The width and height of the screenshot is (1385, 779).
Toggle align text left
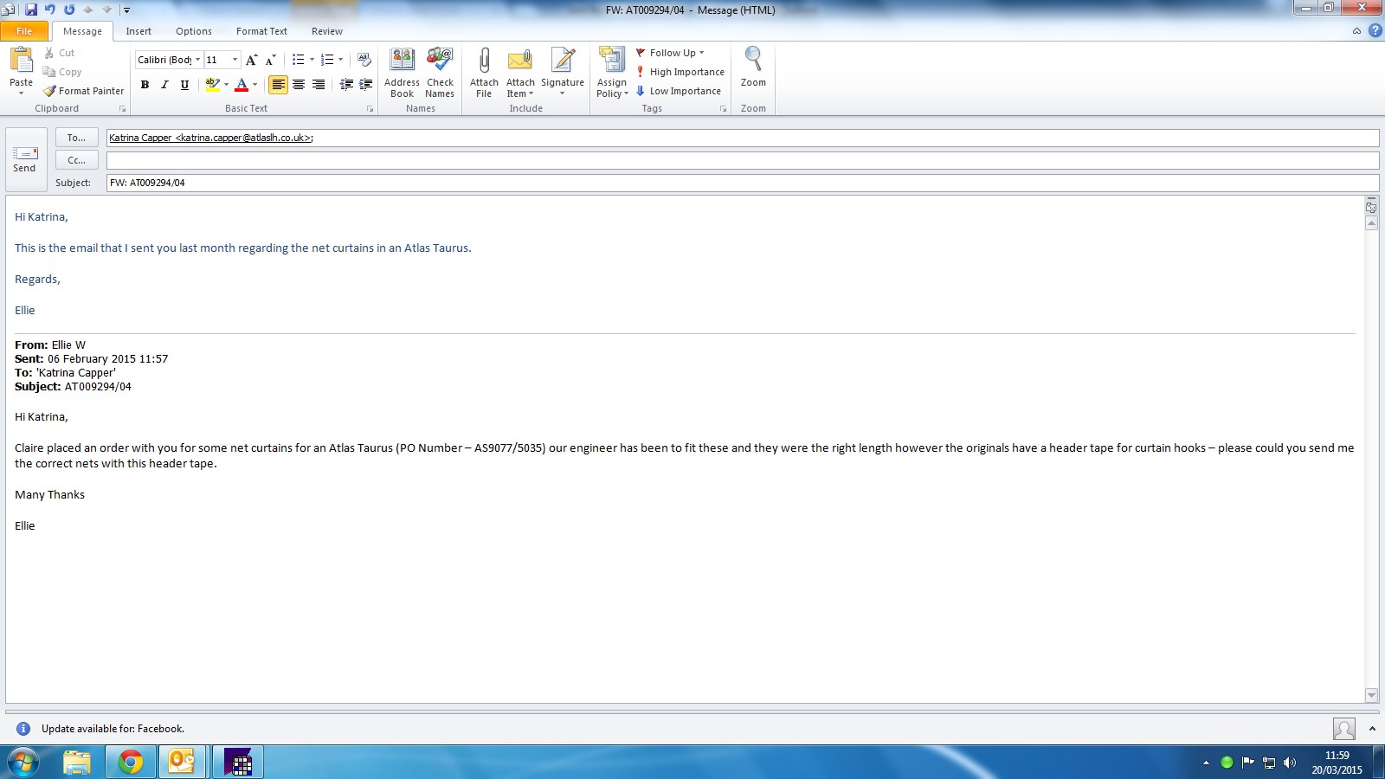[278, 85]
